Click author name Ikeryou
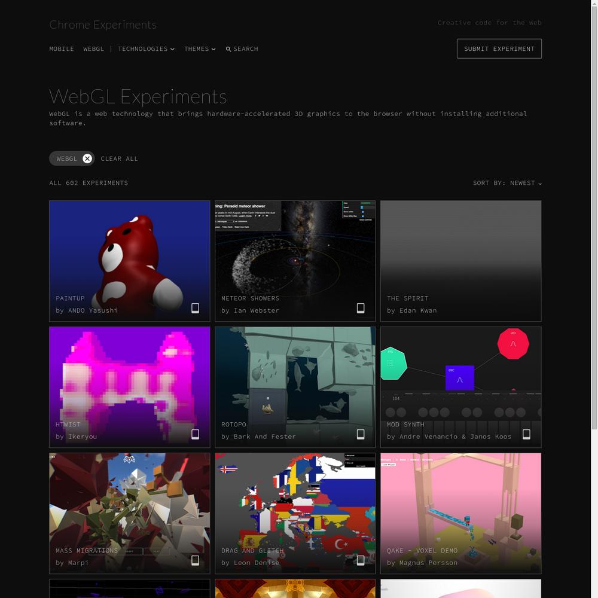This screenshot has width=598, height=598. pos(83,437)
